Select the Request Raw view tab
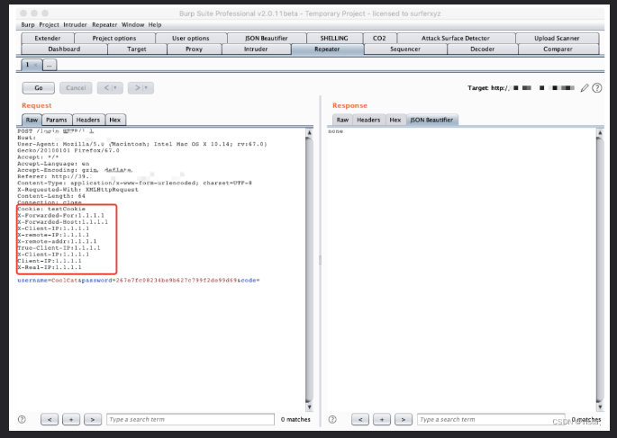The image size is (617, 438). 32,120
